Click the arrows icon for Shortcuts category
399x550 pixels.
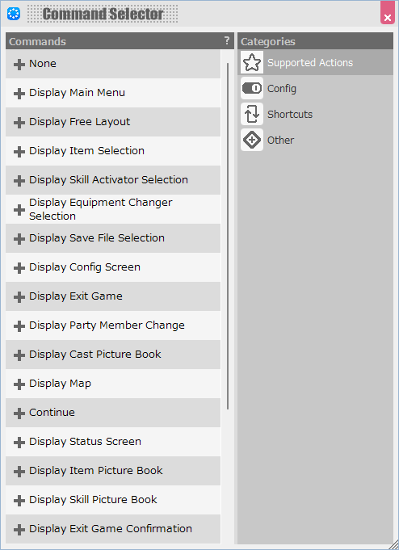tap(252, 114)
